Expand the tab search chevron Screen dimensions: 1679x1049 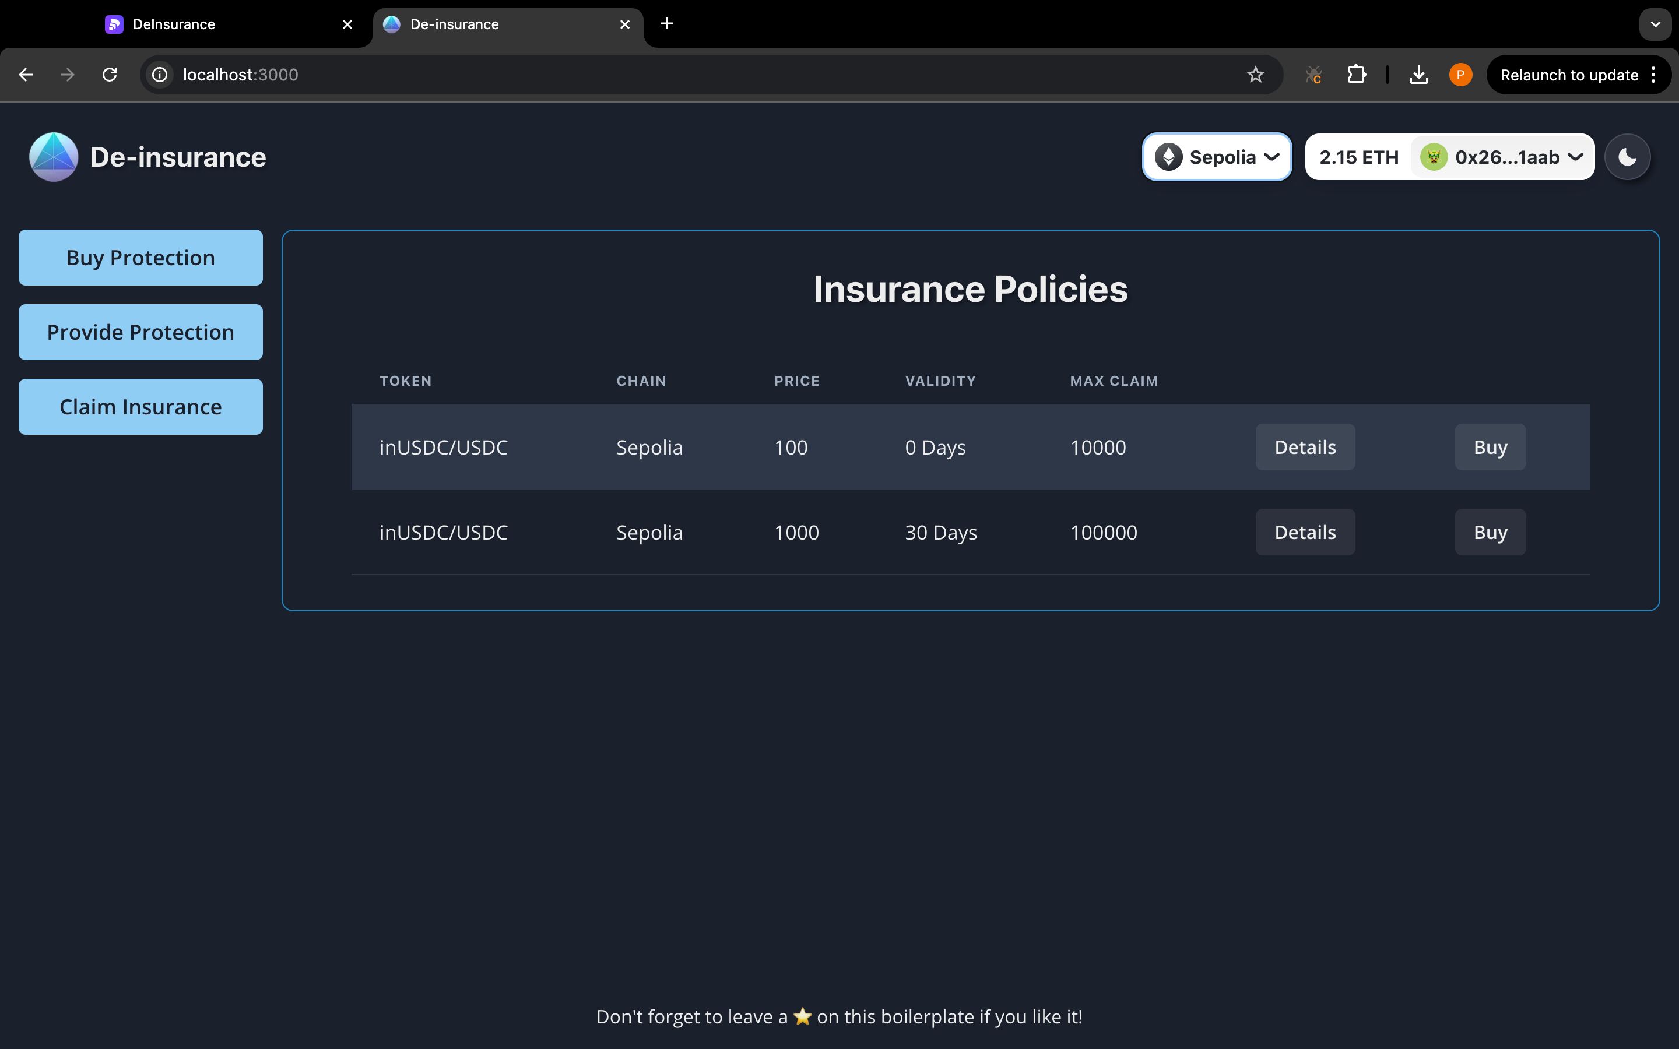pyautogui.click(x=1656, y=24)
